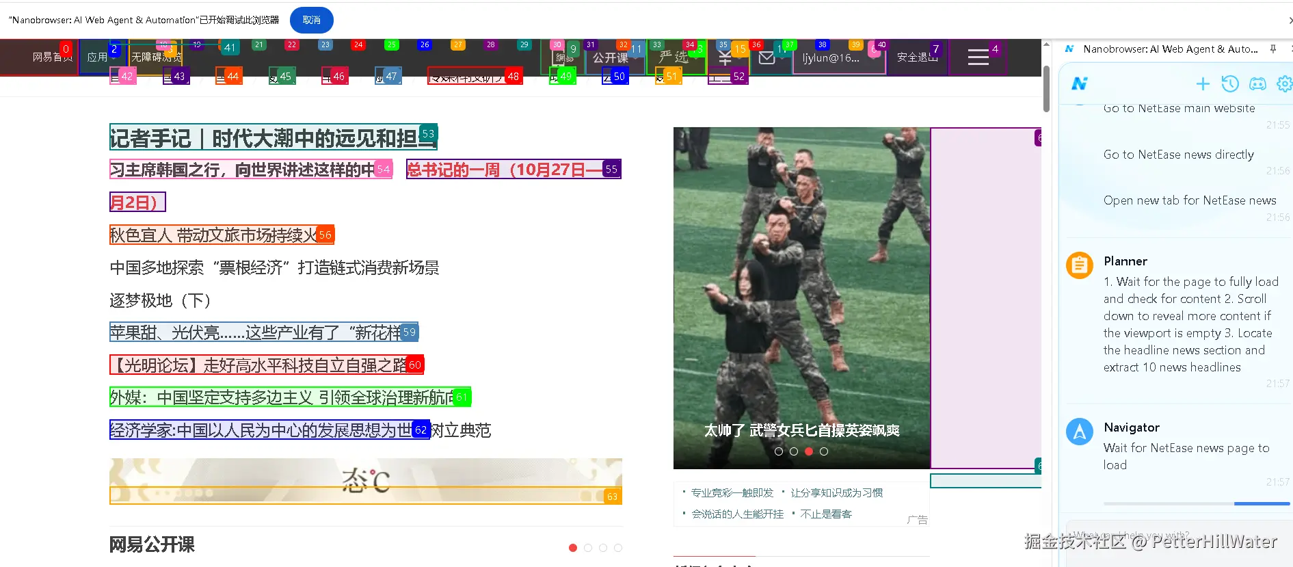Open headline 秋色宜人 带动文旅市场持续火
Screen dimensions: 1293x567
coord(222,235)
